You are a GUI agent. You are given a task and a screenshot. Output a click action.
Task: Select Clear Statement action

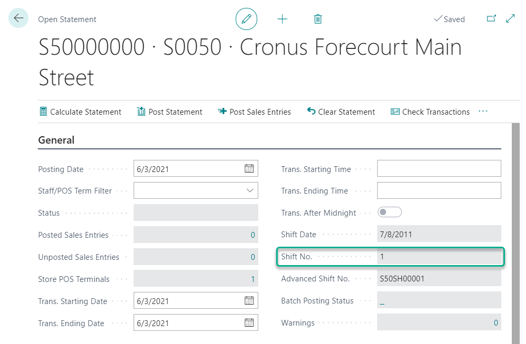point(341,112)
